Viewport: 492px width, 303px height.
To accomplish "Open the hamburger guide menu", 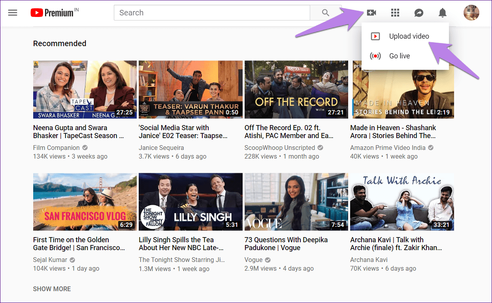I will (13, 13).
